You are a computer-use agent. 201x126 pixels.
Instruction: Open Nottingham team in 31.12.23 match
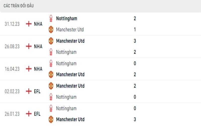67,18
